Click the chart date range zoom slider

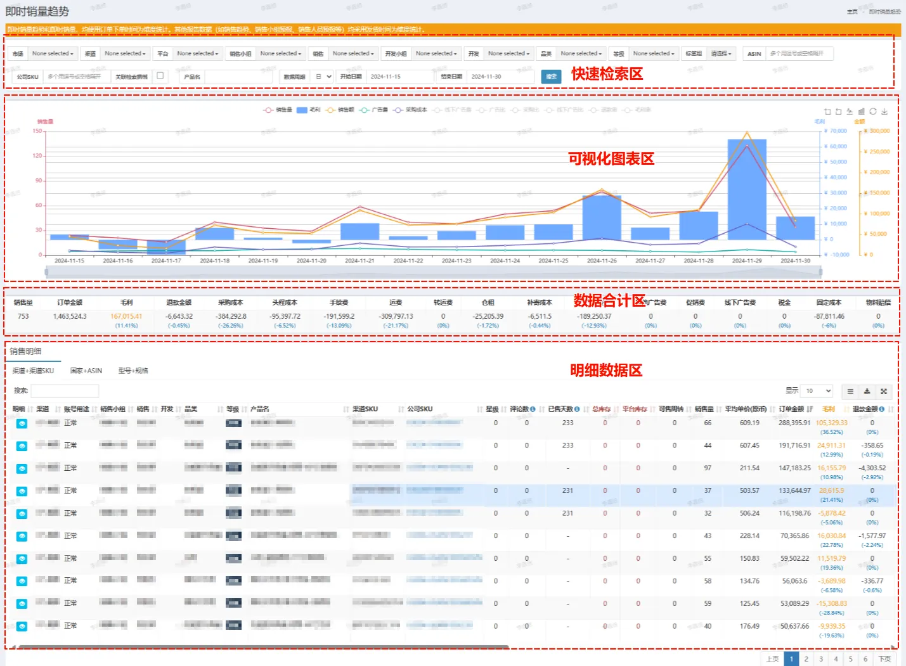coord(434,272)
